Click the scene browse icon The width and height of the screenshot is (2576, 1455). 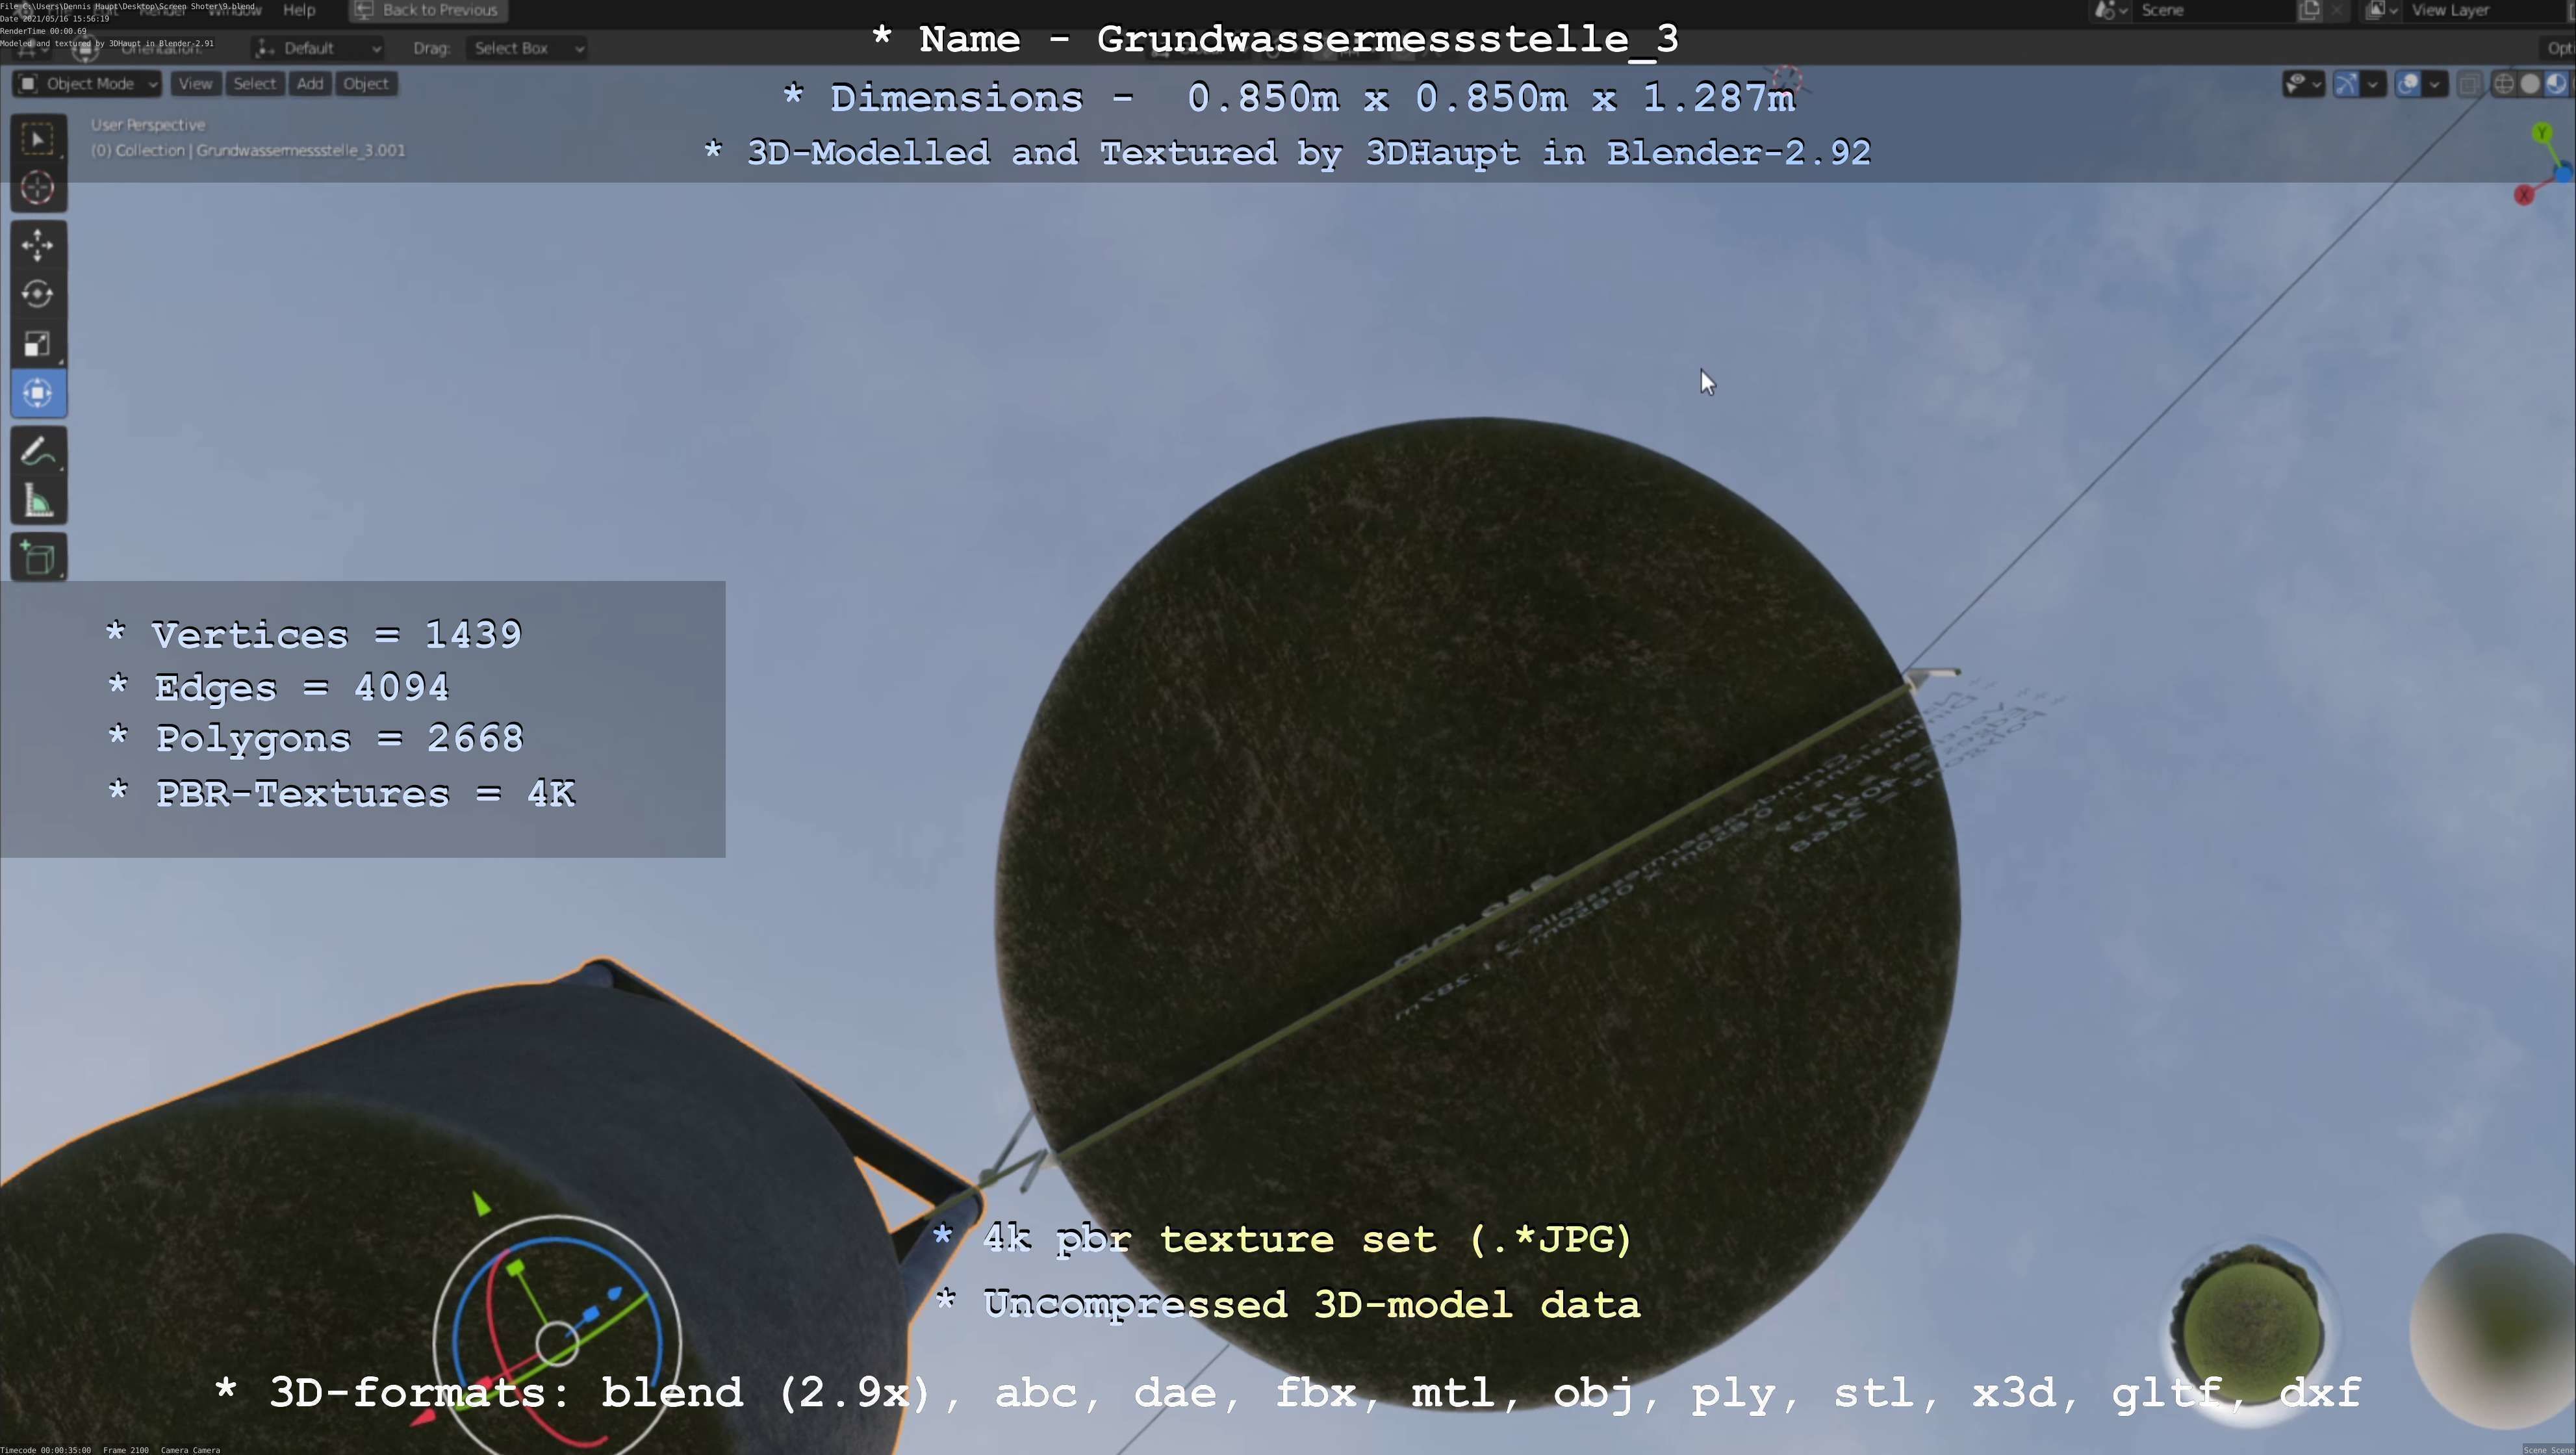(2110, 10)
